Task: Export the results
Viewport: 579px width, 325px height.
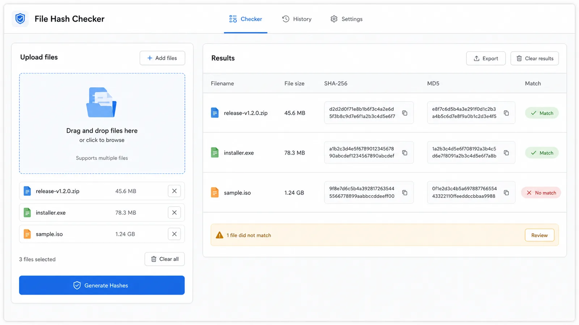Action: (x=486, y=58)
